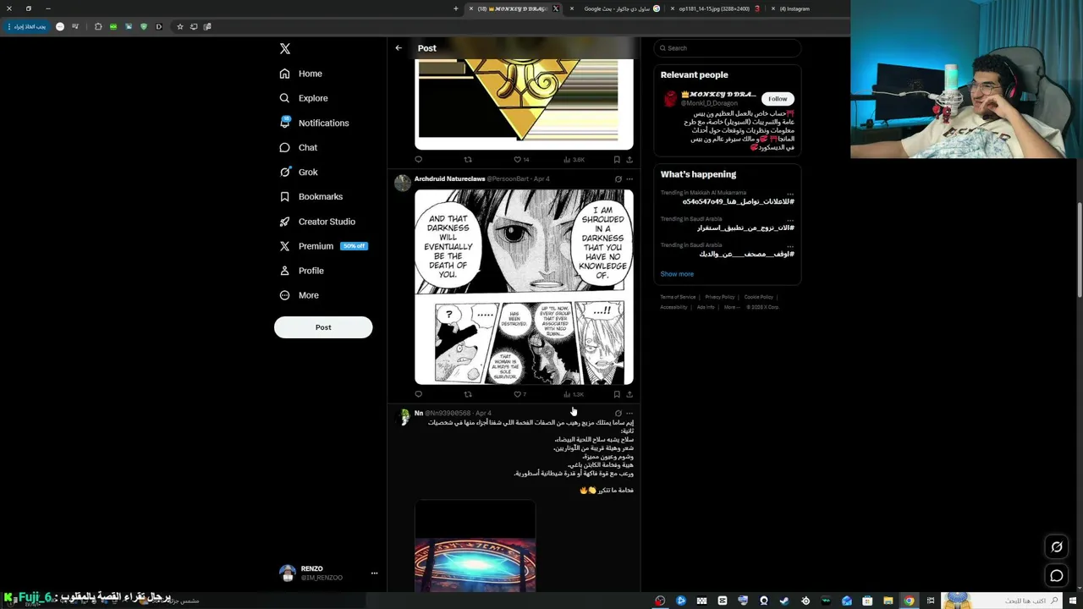Expand More in the left sidebar
Image resolution: width=1083 pixels, height=609 pixels.
[300, 295]
